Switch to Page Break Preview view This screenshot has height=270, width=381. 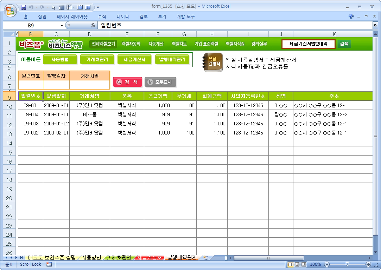(303, 264)
